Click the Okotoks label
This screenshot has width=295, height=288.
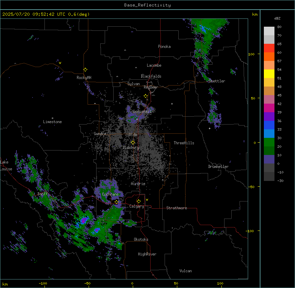click(141, 239)
